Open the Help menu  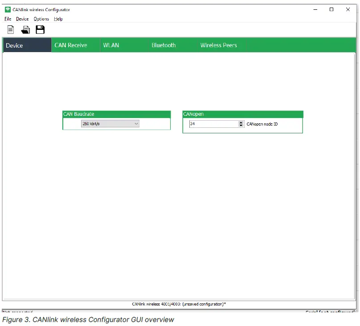[x=58, y=19]
